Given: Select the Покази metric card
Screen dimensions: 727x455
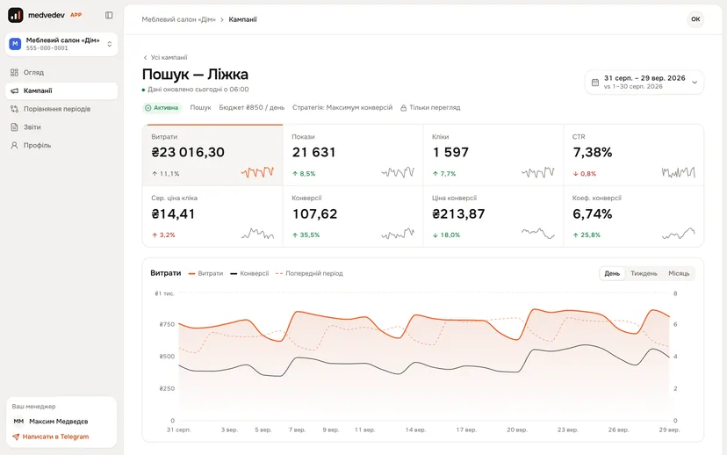Looking at the screenshot, I should [353, 155].
